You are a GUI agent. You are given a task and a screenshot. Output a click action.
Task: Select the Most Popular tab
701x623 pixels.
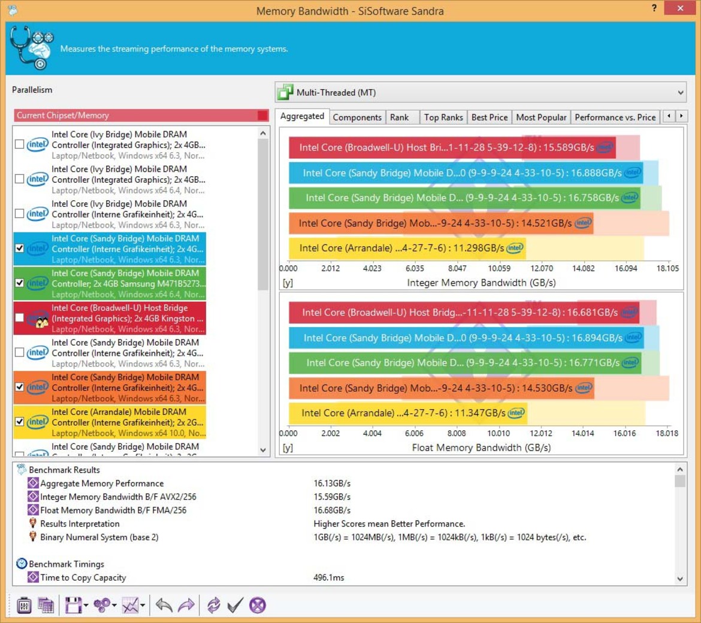click(x=541, y=117)
